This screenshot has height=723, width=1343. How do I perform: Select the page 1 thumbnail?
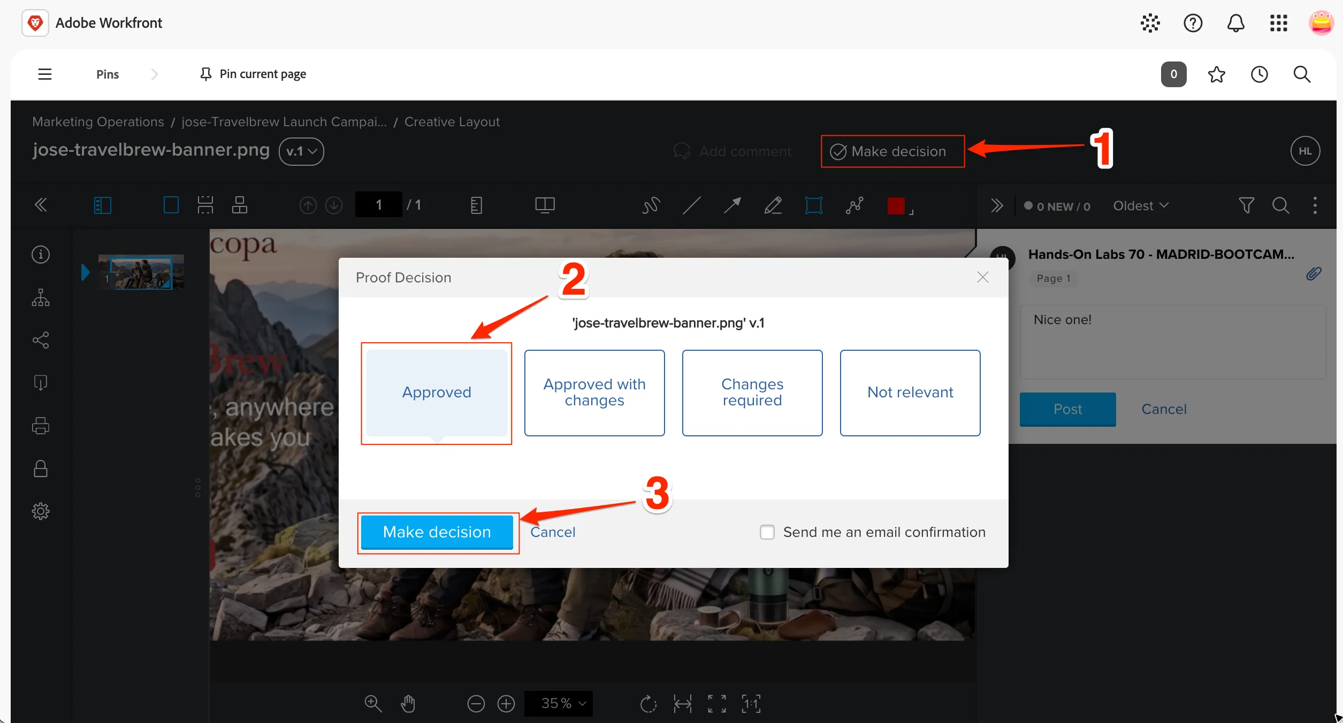(x=141, y=272)
